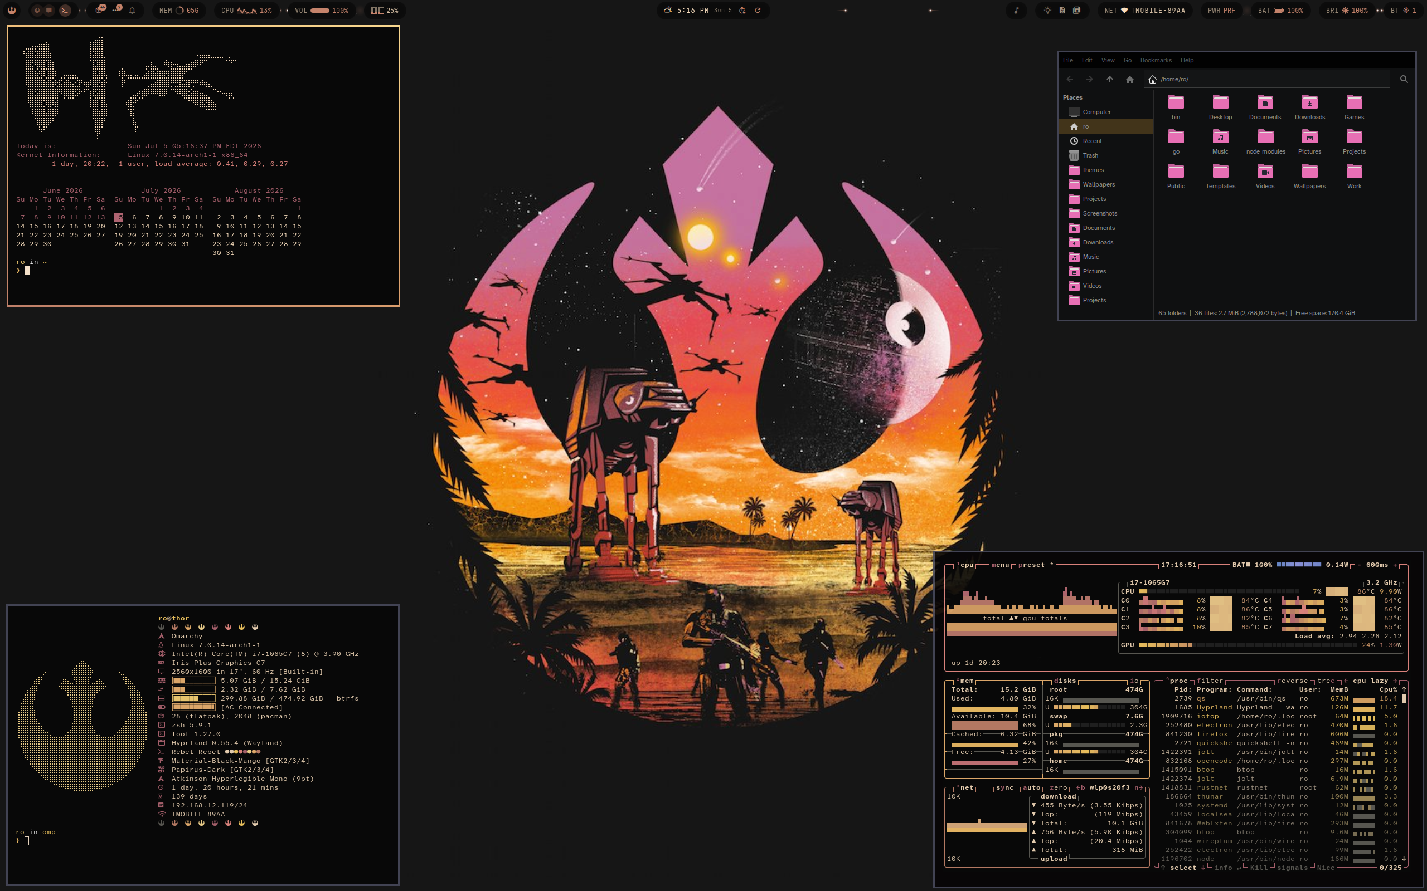
Task: Open the bin folder
Action: pos(1176,107)
